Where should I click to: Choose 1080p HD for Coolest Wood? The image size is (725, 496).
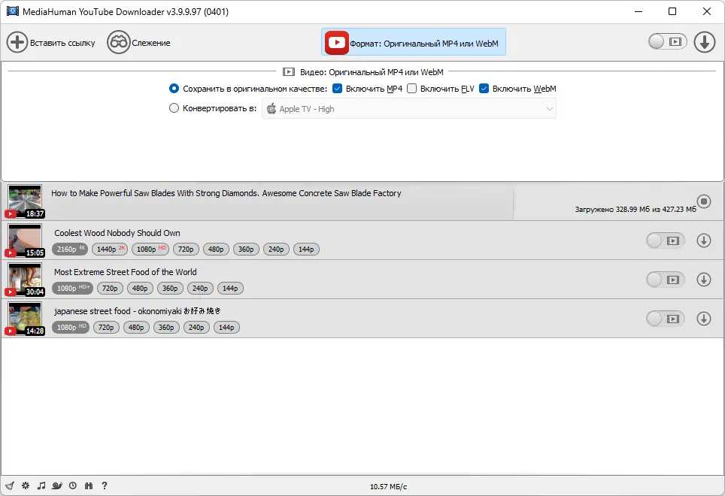click(x=150, y=250)
